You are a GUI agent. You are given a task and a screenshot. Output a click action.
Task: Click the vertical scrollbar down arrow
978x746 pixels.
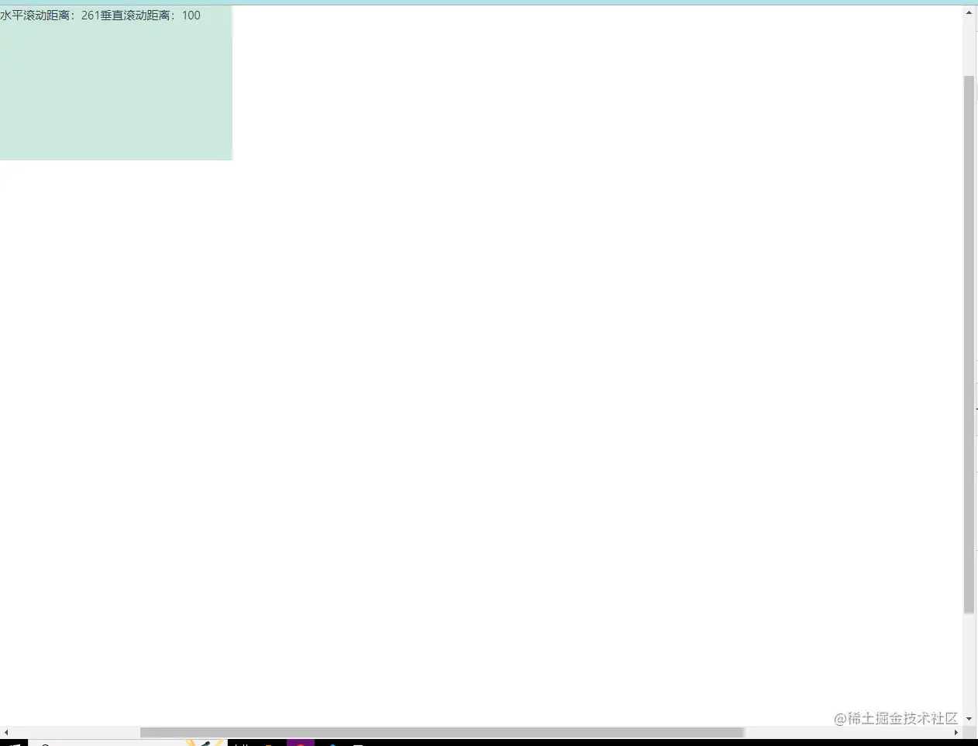click(968, 718)
